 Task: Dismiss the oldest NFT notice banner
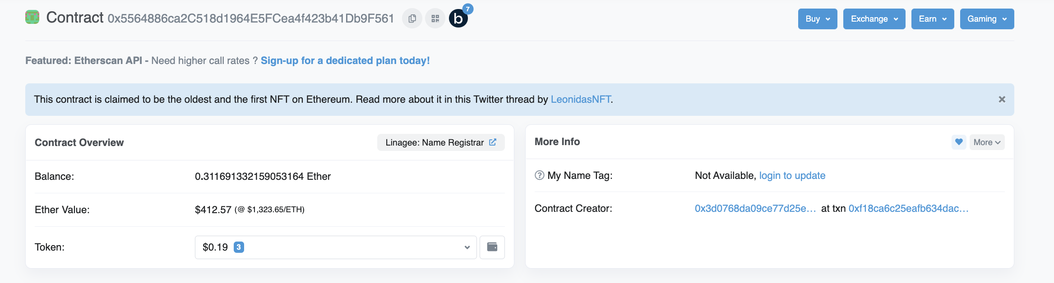pyautogui.click(x=1002, y=99)
